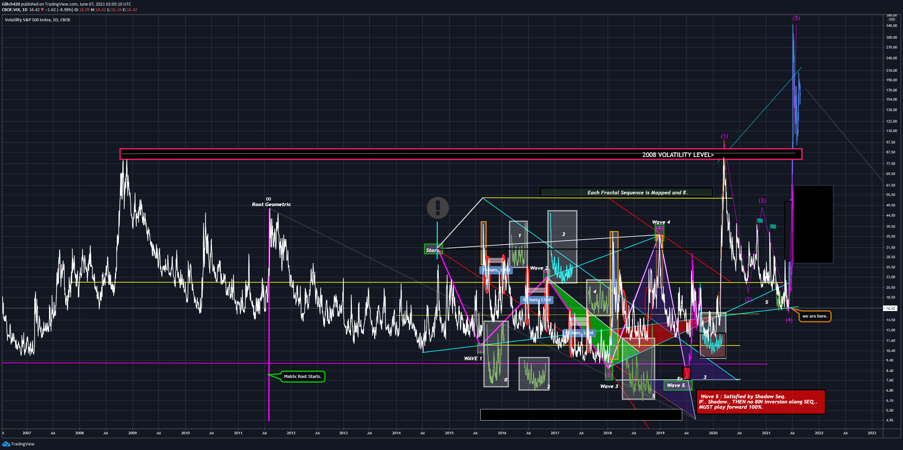Click the magenta '(1)' wave label
Viewport: 903px width, 450px height.
pyautogui.click(x=724, y=136)
